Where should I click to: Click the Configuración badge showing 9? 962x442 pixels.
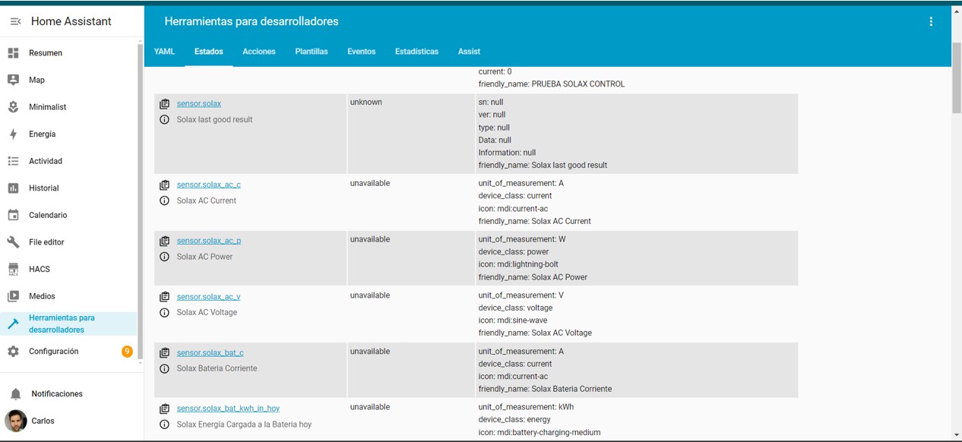(x=127, y=352)
